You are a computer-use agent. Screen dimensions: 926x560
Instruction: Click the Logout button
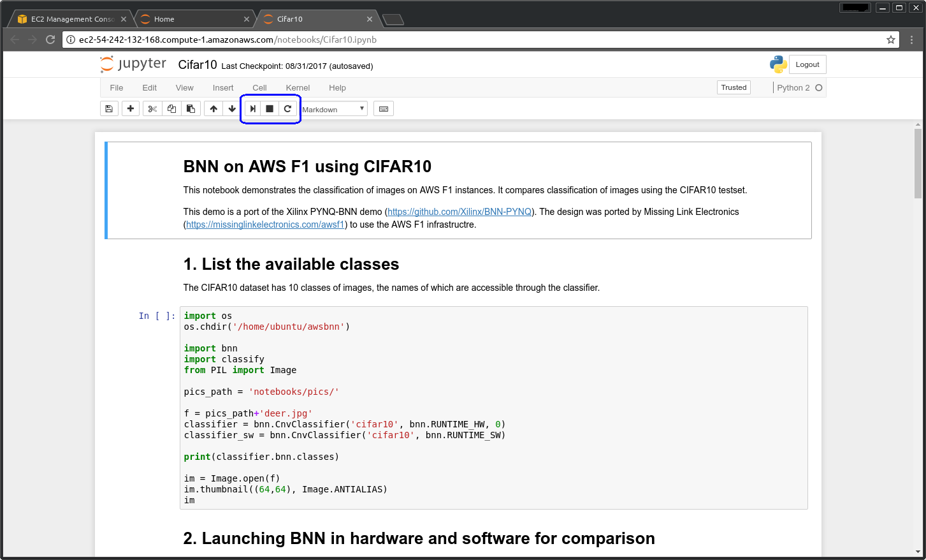tap(807, 64)
